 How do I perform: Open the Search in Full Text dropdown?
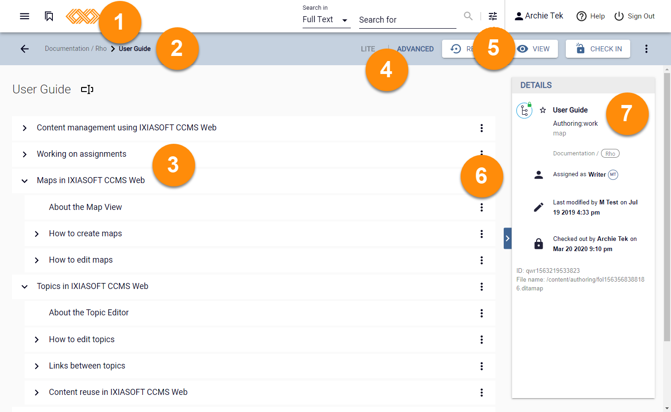pos(326,19)
